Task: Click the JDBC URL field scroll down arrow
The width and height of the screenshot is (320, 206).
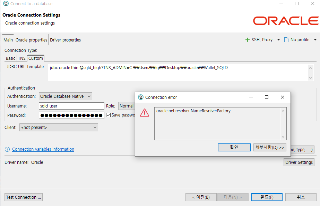Action: pos(310,77)
